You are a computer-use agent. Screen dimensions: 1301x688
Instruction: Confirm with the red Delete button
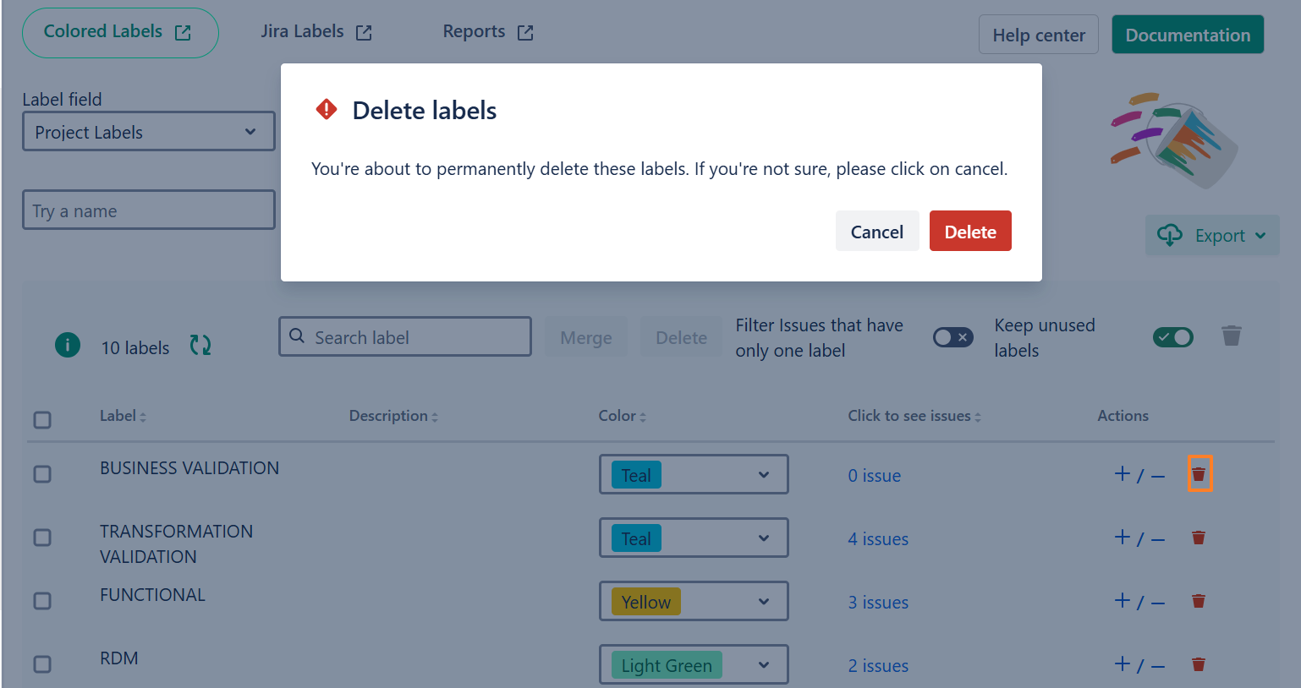969,232
